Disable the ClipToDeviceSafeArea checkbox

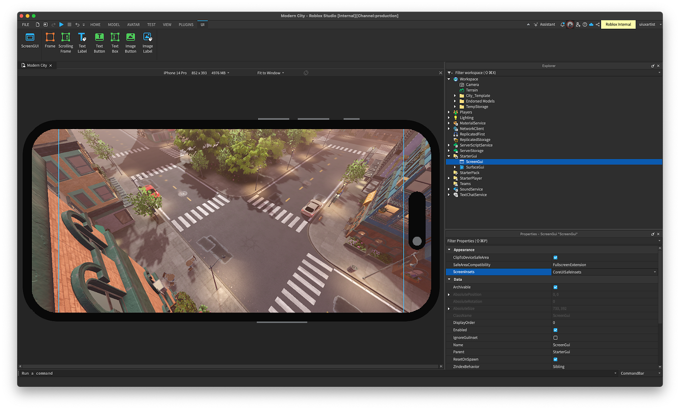tap(556, 257)
